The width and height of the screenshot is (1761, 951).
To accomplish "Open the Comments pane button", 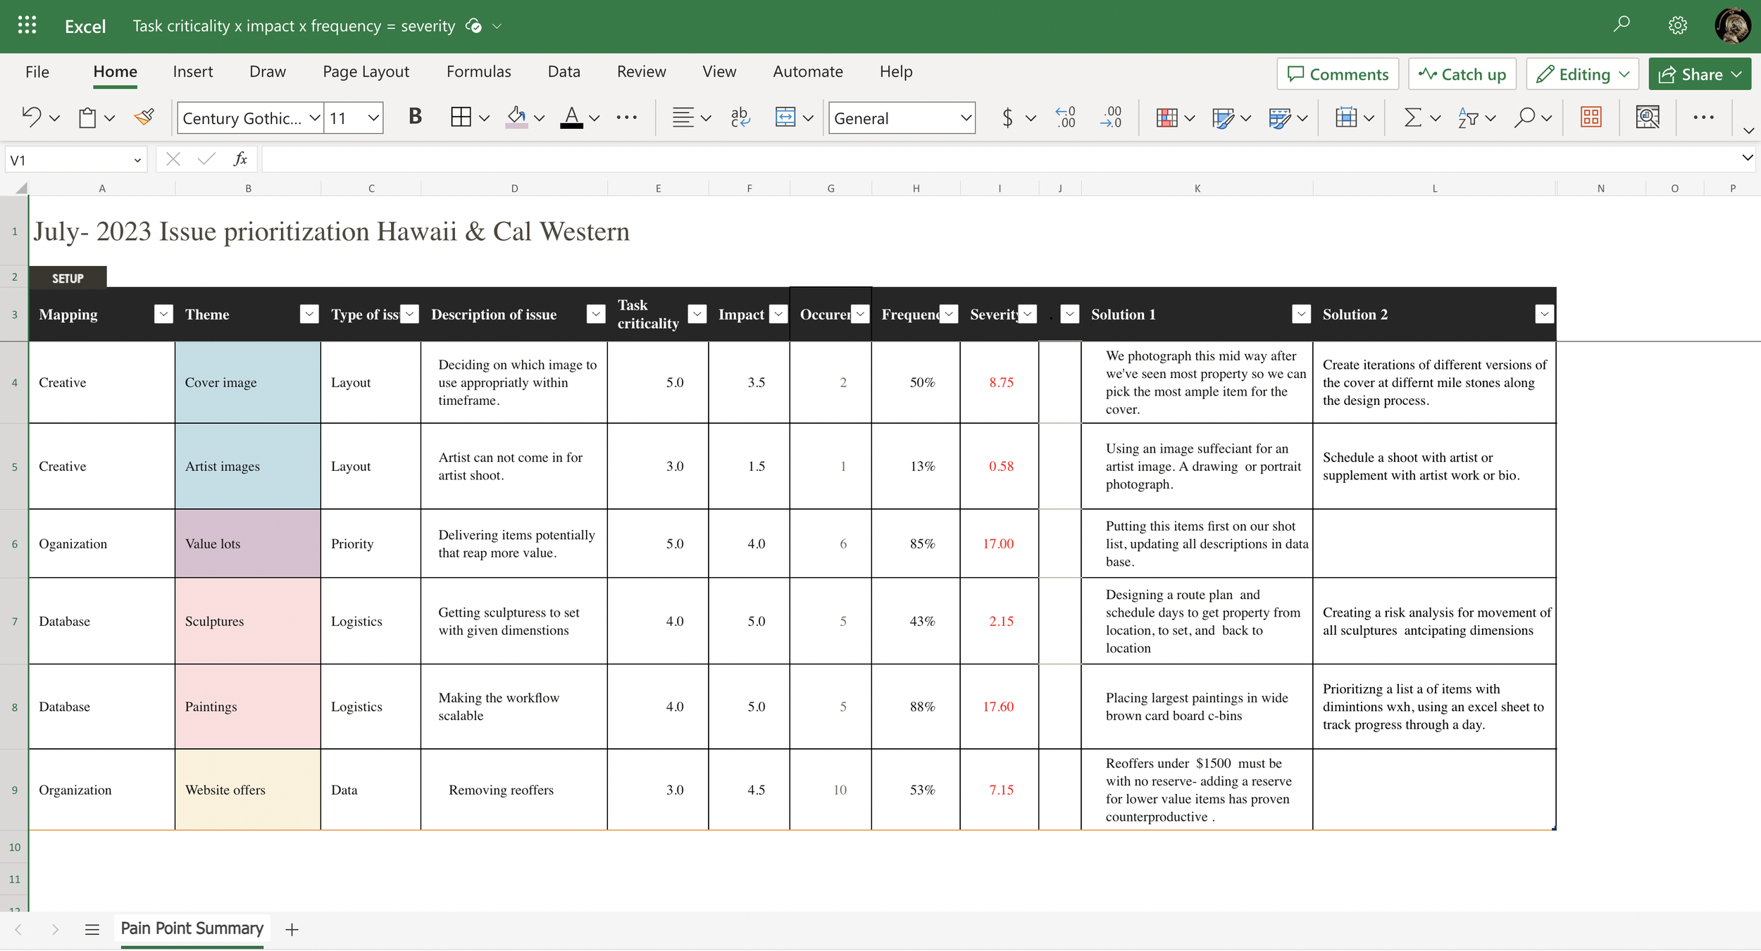I will click(x=1337, y=75).
